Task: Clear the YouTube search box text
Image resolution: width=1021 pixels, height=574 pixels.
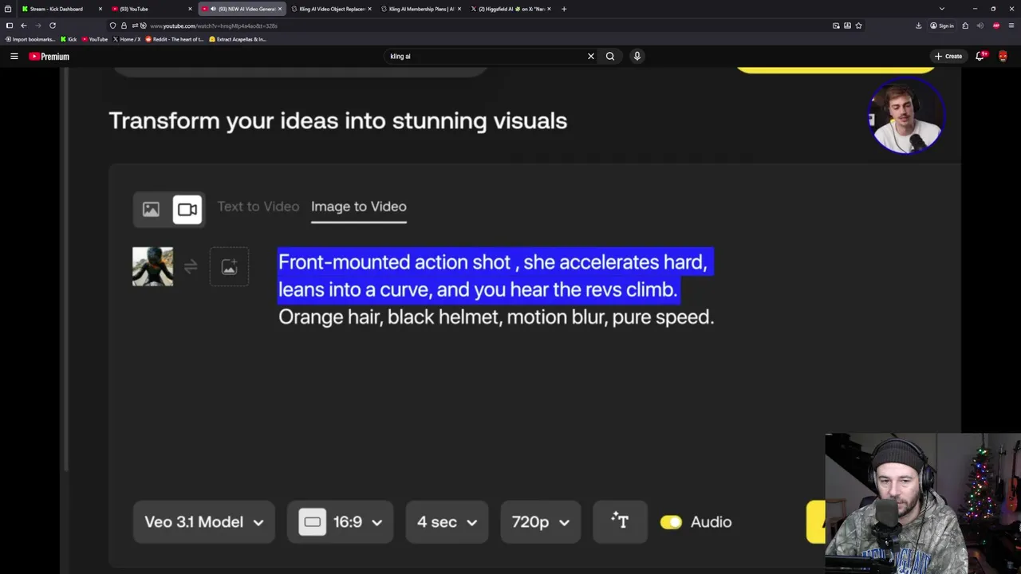Action: pyautogui.click(x=590, y=56)
